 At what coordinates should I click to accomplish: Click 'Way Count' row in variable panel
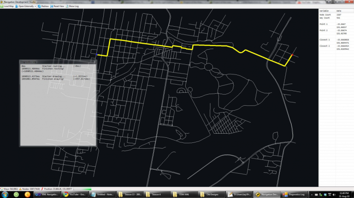[336, 18]
